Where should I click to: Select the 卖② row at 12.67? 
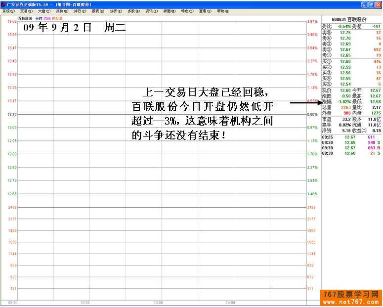pos(351,49)
